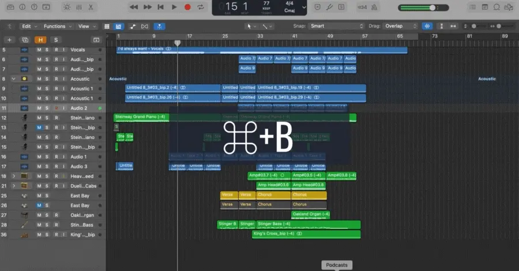Mute the Vocals track
This screenshot has height=271, width=519.
click(x=39, y=50)
